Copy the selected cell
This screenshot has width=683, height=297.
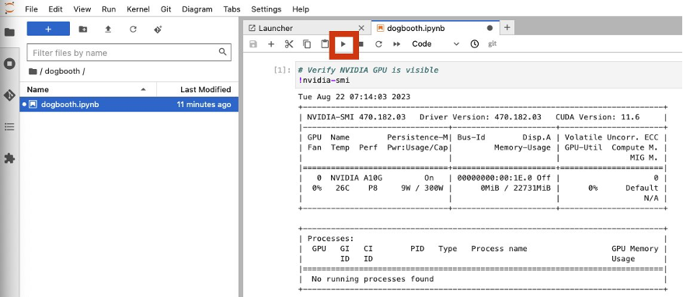click(x=307, y=44)
